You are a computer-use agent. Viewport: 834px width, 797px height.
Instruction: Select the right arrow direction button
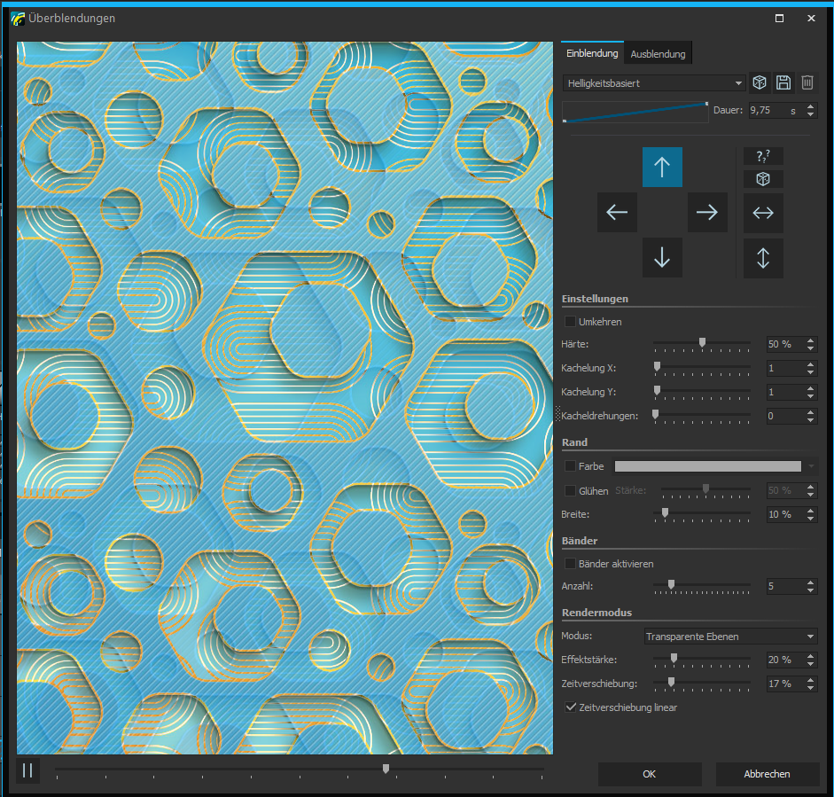point(707,213)
